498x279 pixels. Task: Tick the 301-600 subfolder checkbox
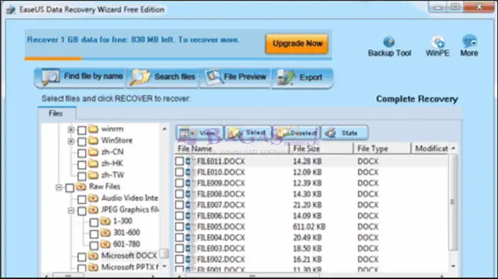94,233
